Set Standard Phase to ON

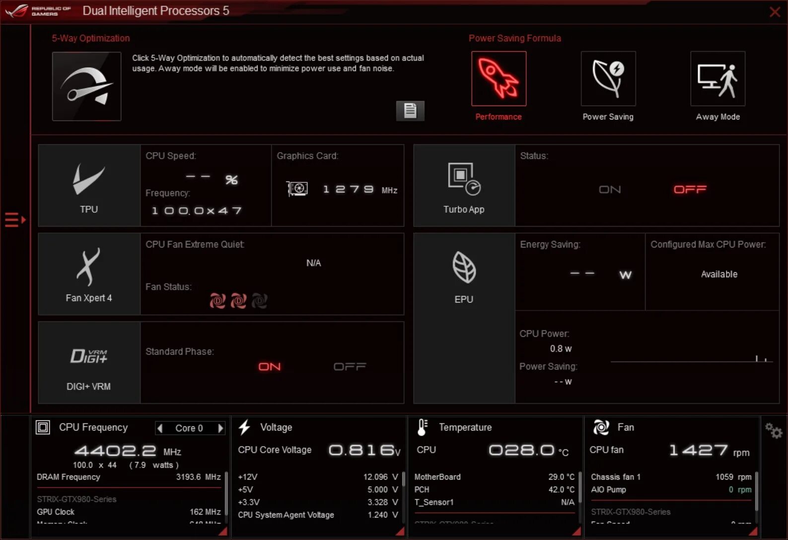tap(270, 366)
